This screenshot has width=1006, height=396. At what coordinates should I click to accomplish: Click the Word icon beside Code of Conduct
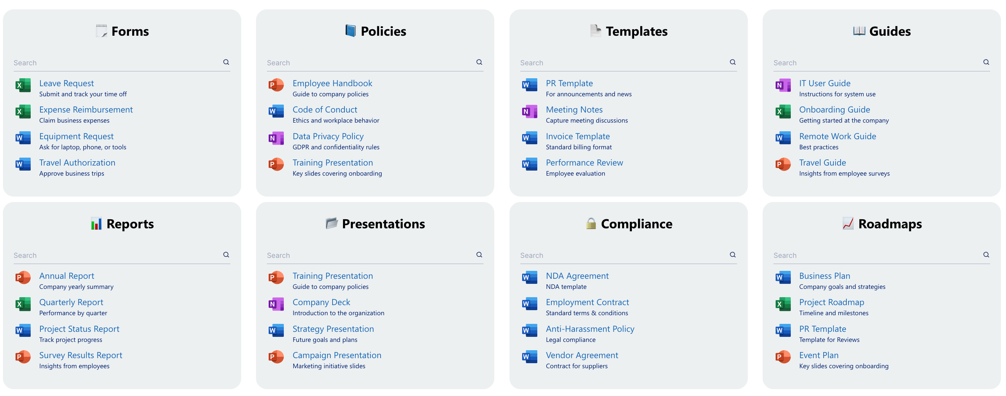pos(276,111)
